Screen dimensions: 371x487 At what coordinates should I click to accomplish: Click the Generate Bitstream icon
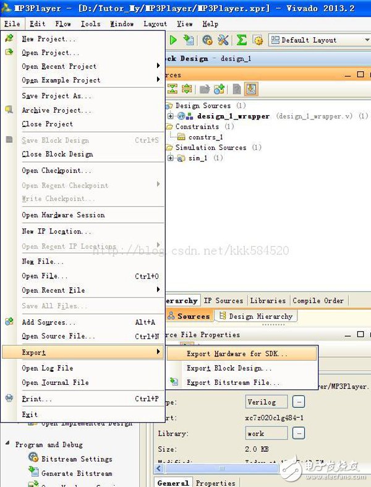click(33, 473)
